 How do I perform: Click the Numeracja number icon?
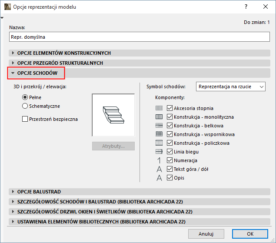click(x=159, y=160)
